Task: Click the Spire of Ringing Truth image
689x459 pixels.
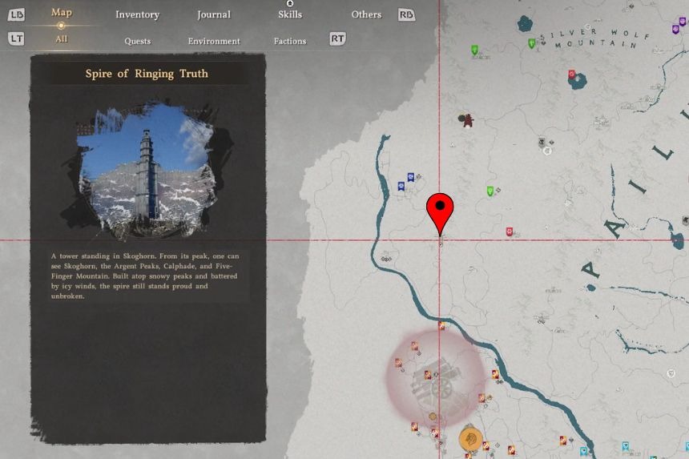Action: point(146,170)
